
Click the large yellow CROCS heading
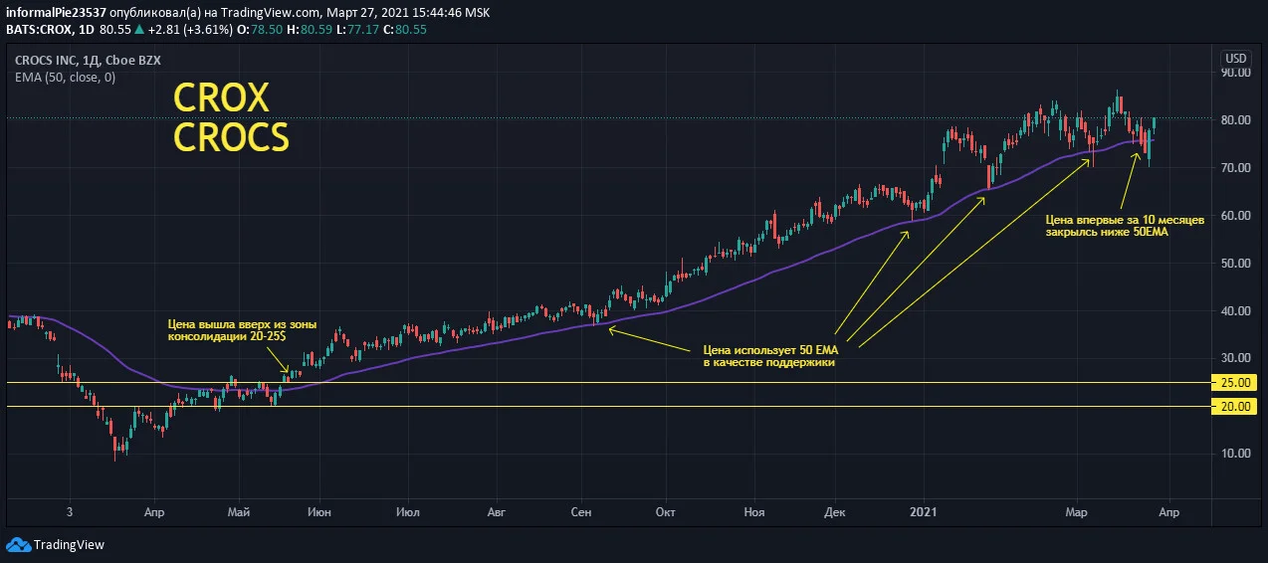point(231,137)
